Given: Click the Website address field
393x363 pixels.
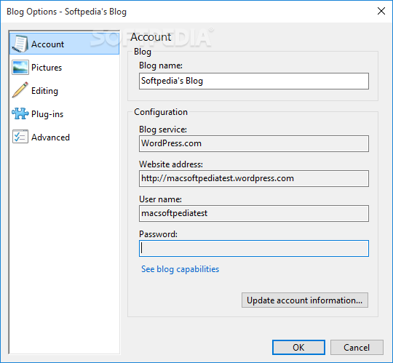Looking at the screenshot, I should (254, 178).
